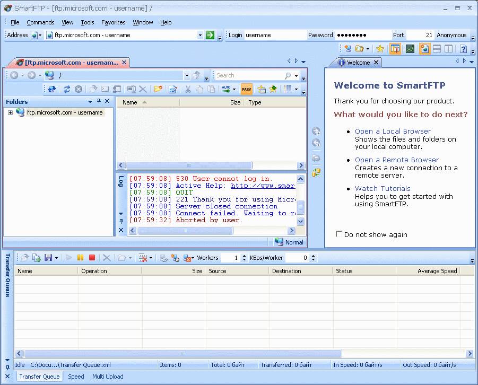
Task: Click the Help question mark icon
Action: click(x=463, y=49)
